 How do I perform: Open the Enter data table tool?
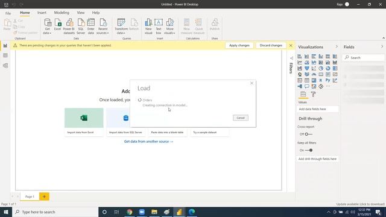[x=91, y=27]
